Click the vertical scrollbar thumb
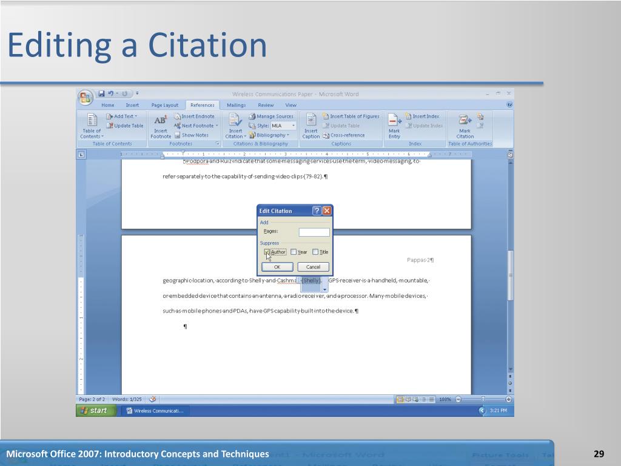The width and height of the screenshot is (621, 466). pos(511,276)
